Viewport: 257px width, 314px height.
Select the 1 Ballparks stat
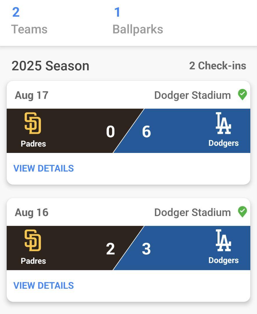[x=138, y=20]
